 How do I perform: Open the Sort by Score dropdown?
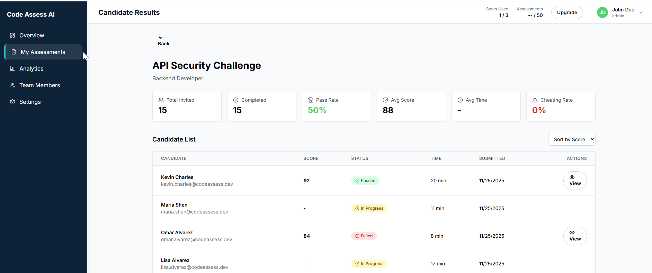[571, 139]
